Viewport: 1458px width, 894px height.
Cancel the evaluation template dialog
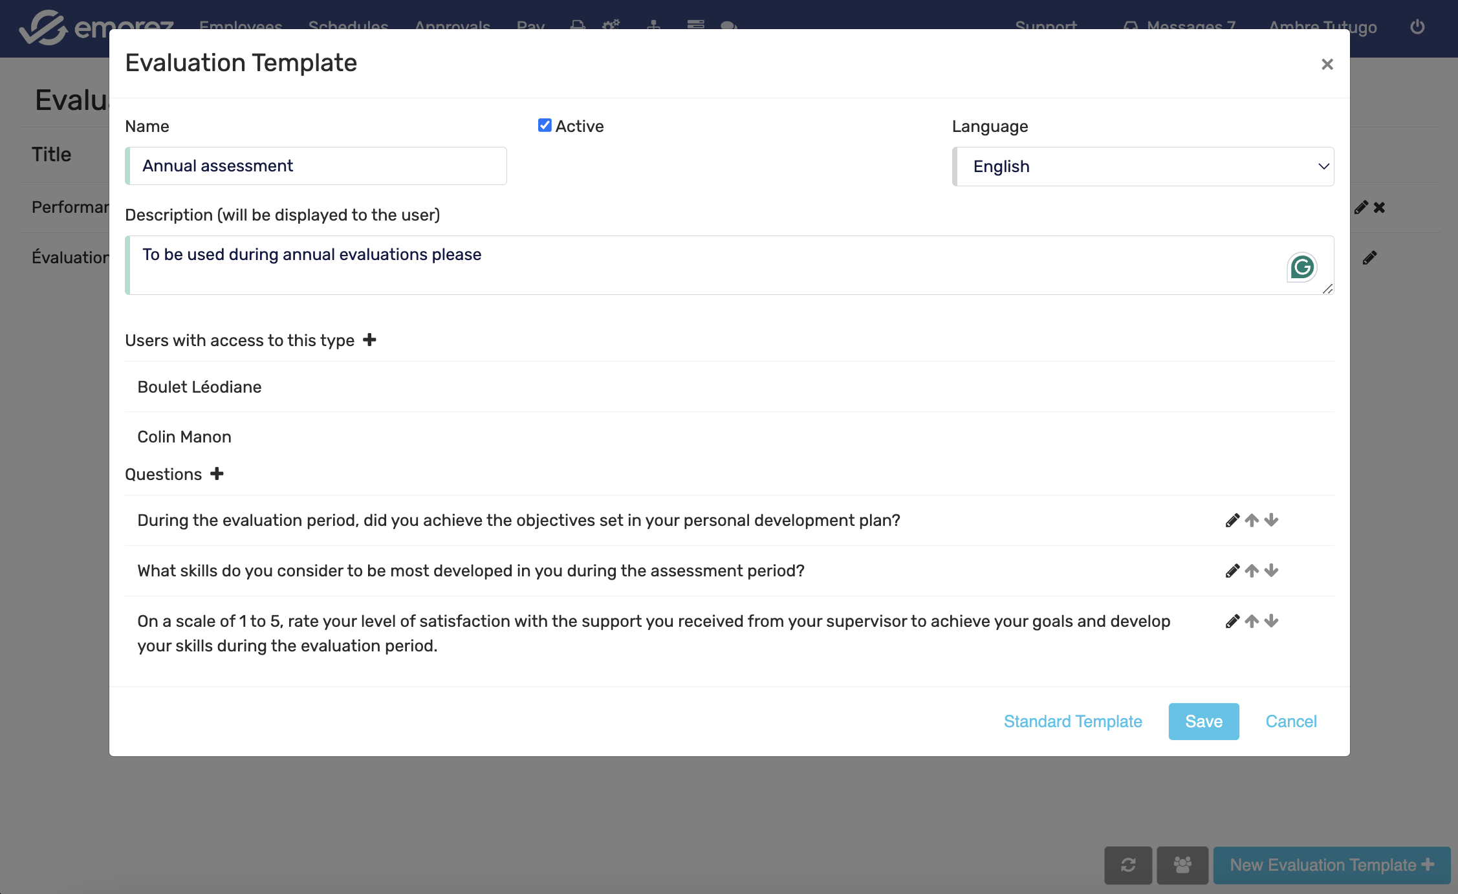tap(1290, 721)
